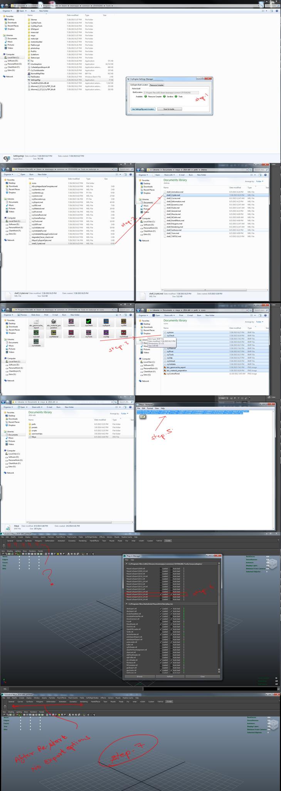Toggle Loaded checkbox for AbcExport.mll

point(161,609)
